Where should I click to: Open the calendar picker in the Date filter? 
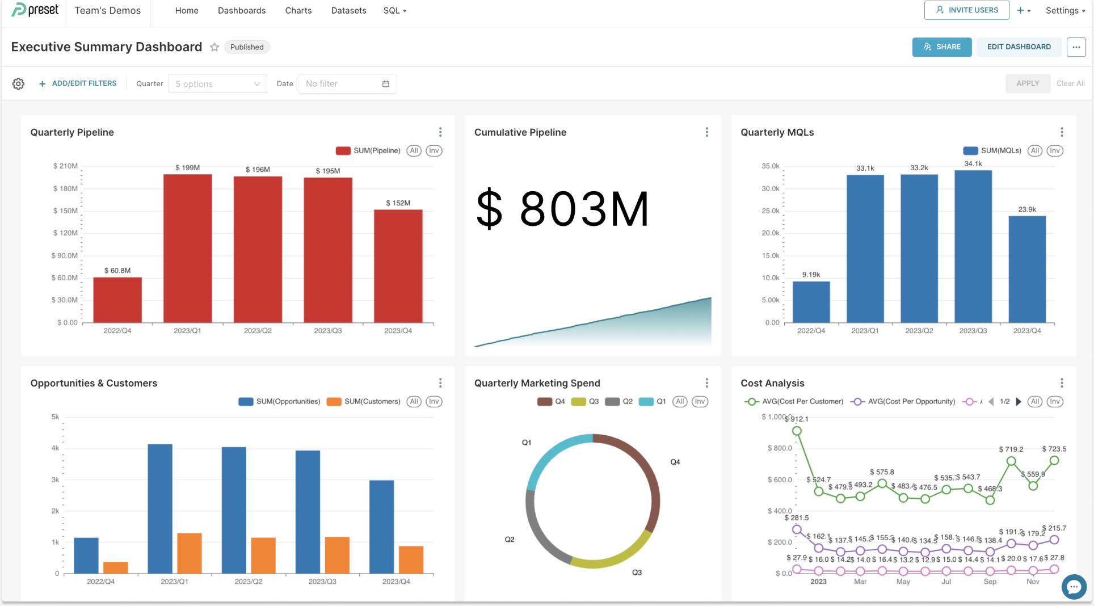[386, 83]
